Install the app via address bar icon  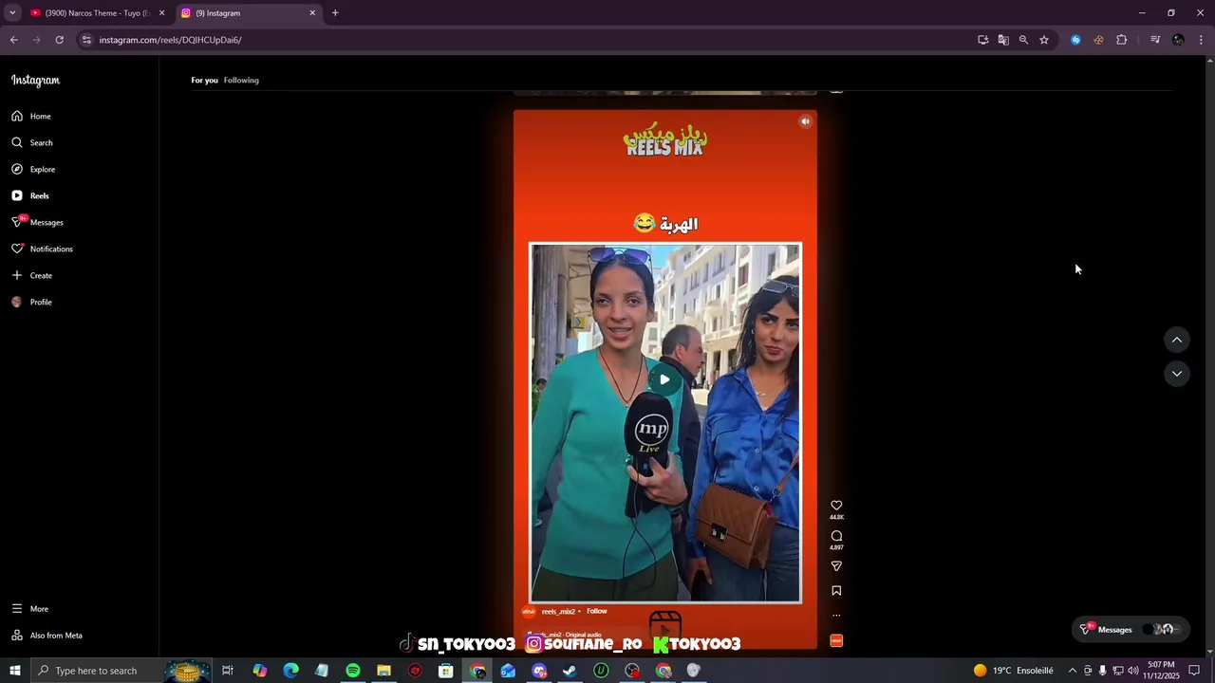[982, 40]
